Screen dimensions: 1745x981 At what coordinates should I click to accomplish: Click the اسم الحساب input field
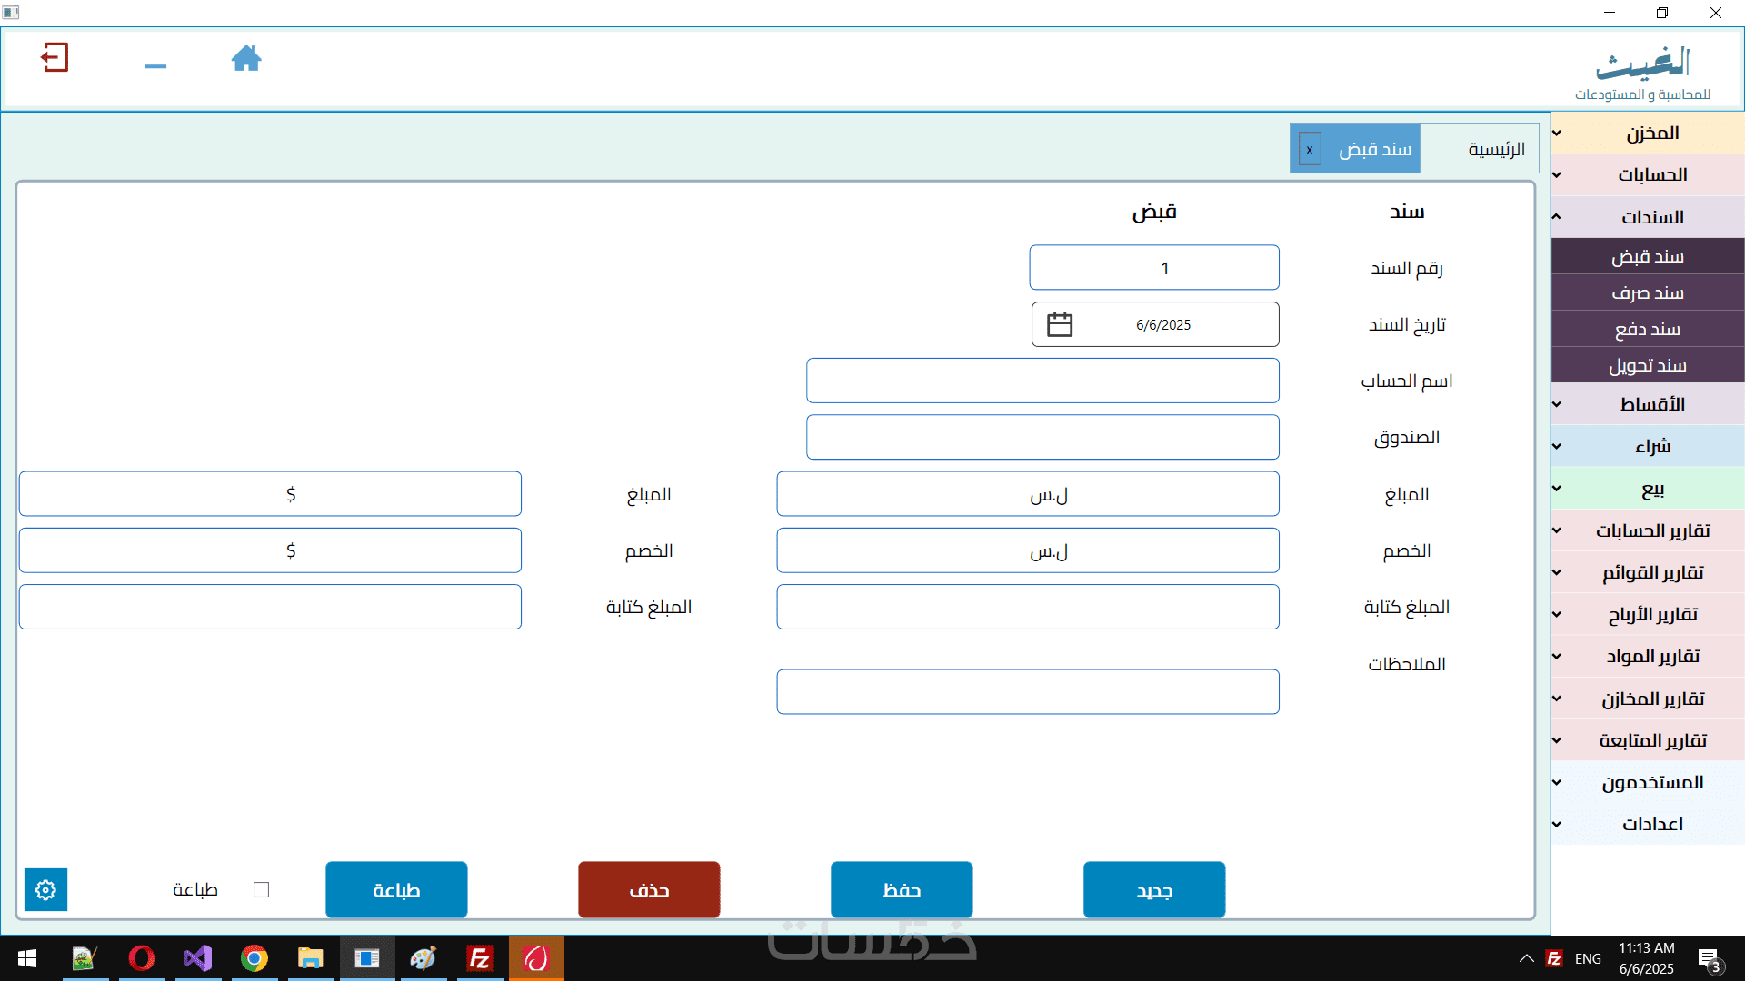coord(1042,381)
